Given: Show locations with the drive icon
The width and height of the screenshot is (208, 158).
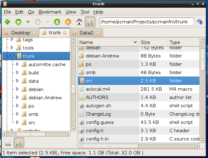Looking at the screenshot, I should 8,143.
